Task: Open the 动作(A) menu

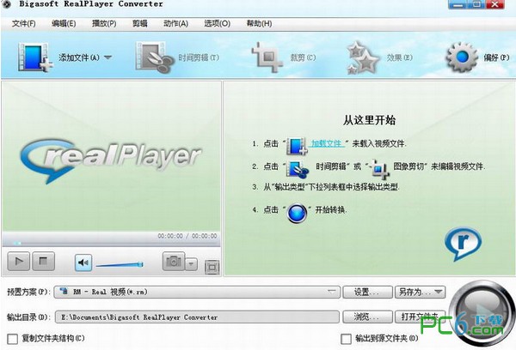Action: click(176, 24)
